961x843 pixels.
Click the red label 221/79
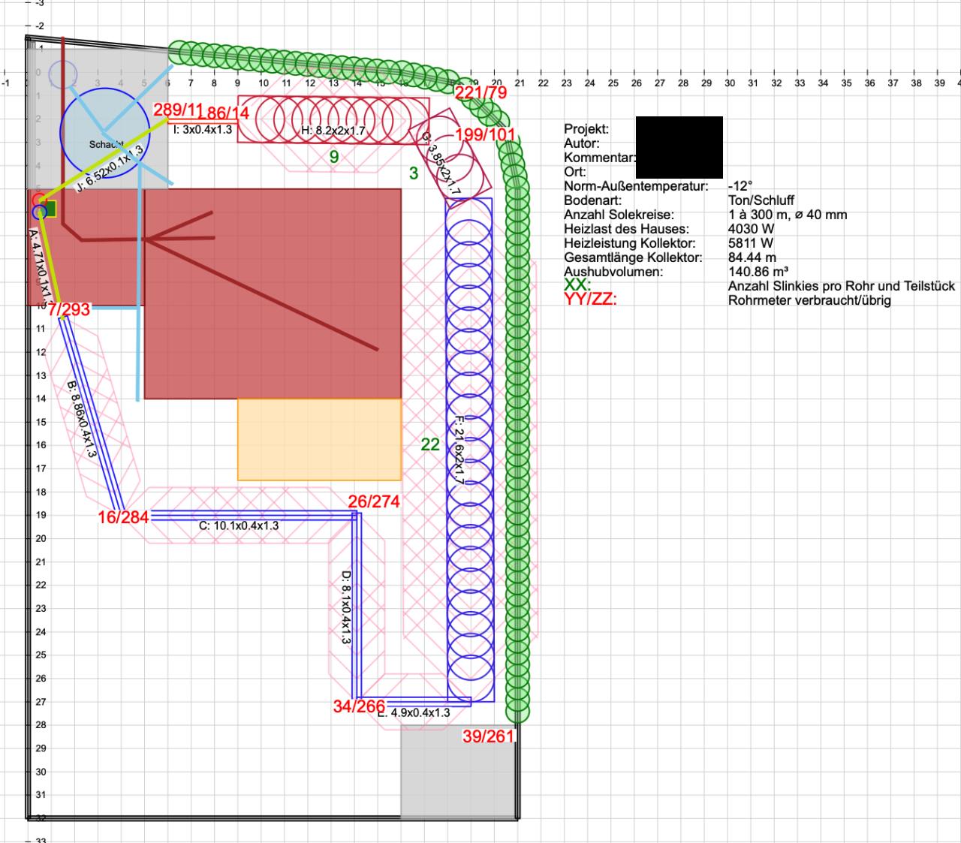[x=480, y=92]
